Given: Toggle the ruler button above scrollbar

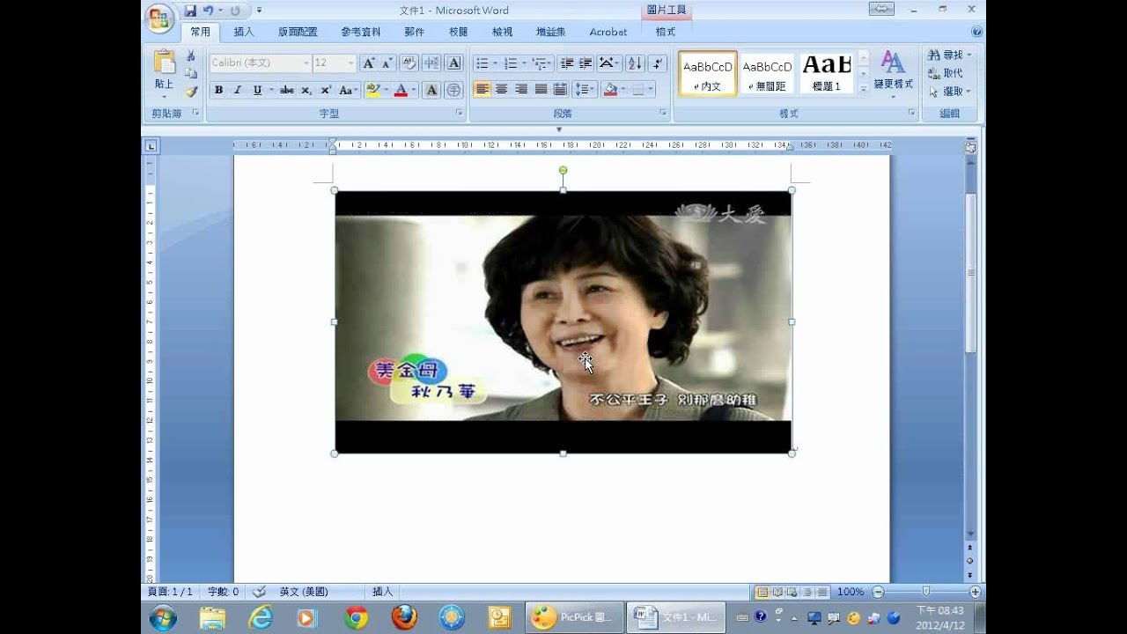Looking at the screenshot, I should [970, 148].
